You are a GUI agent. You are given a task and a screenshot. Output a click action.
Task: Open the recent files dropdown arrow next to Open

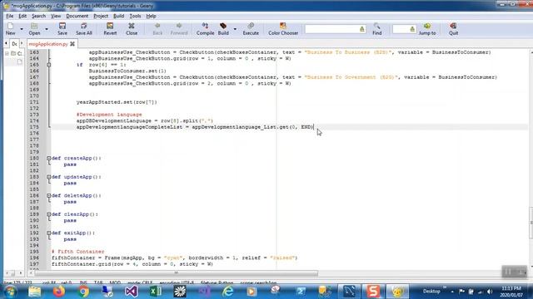pyautogui.click(x=47, y=29)
